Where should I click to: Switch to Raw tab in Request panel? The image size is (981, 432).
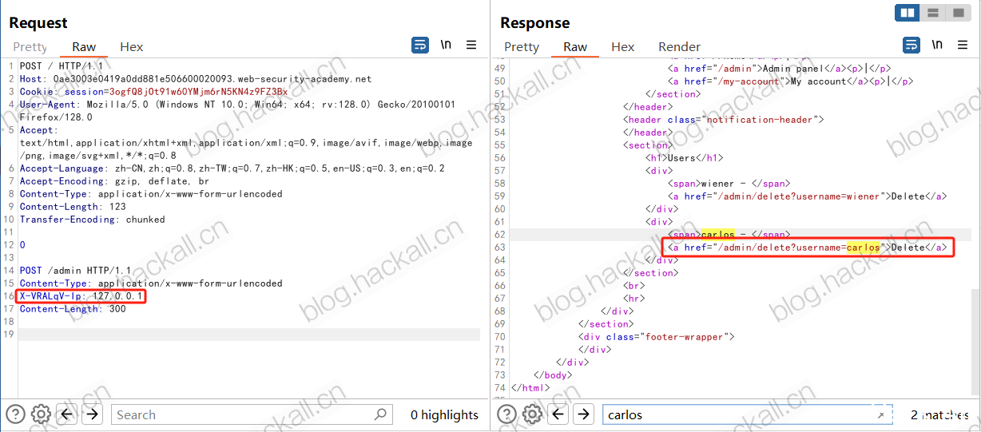84,47
